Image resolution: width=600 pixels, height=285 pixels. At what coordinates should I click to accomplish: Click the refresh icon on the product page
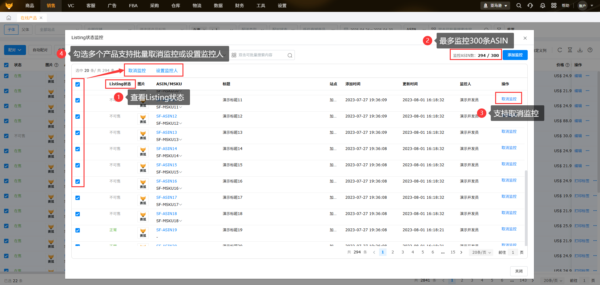tap(560, 50)
